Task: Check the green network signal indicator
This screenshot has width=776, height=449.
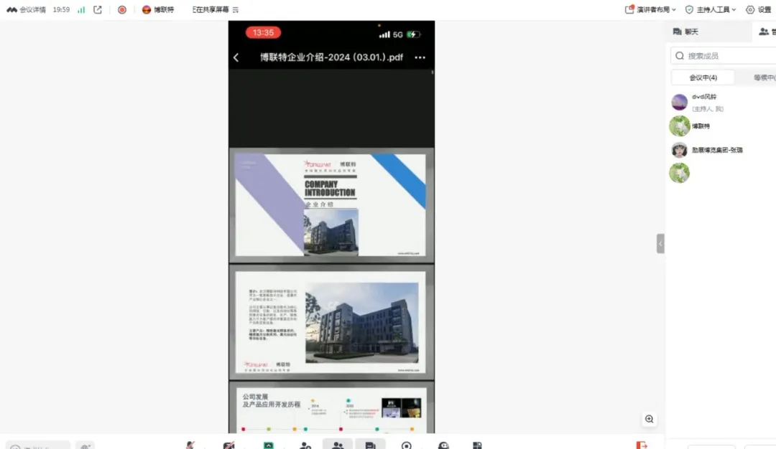Action: pos(81,9)
